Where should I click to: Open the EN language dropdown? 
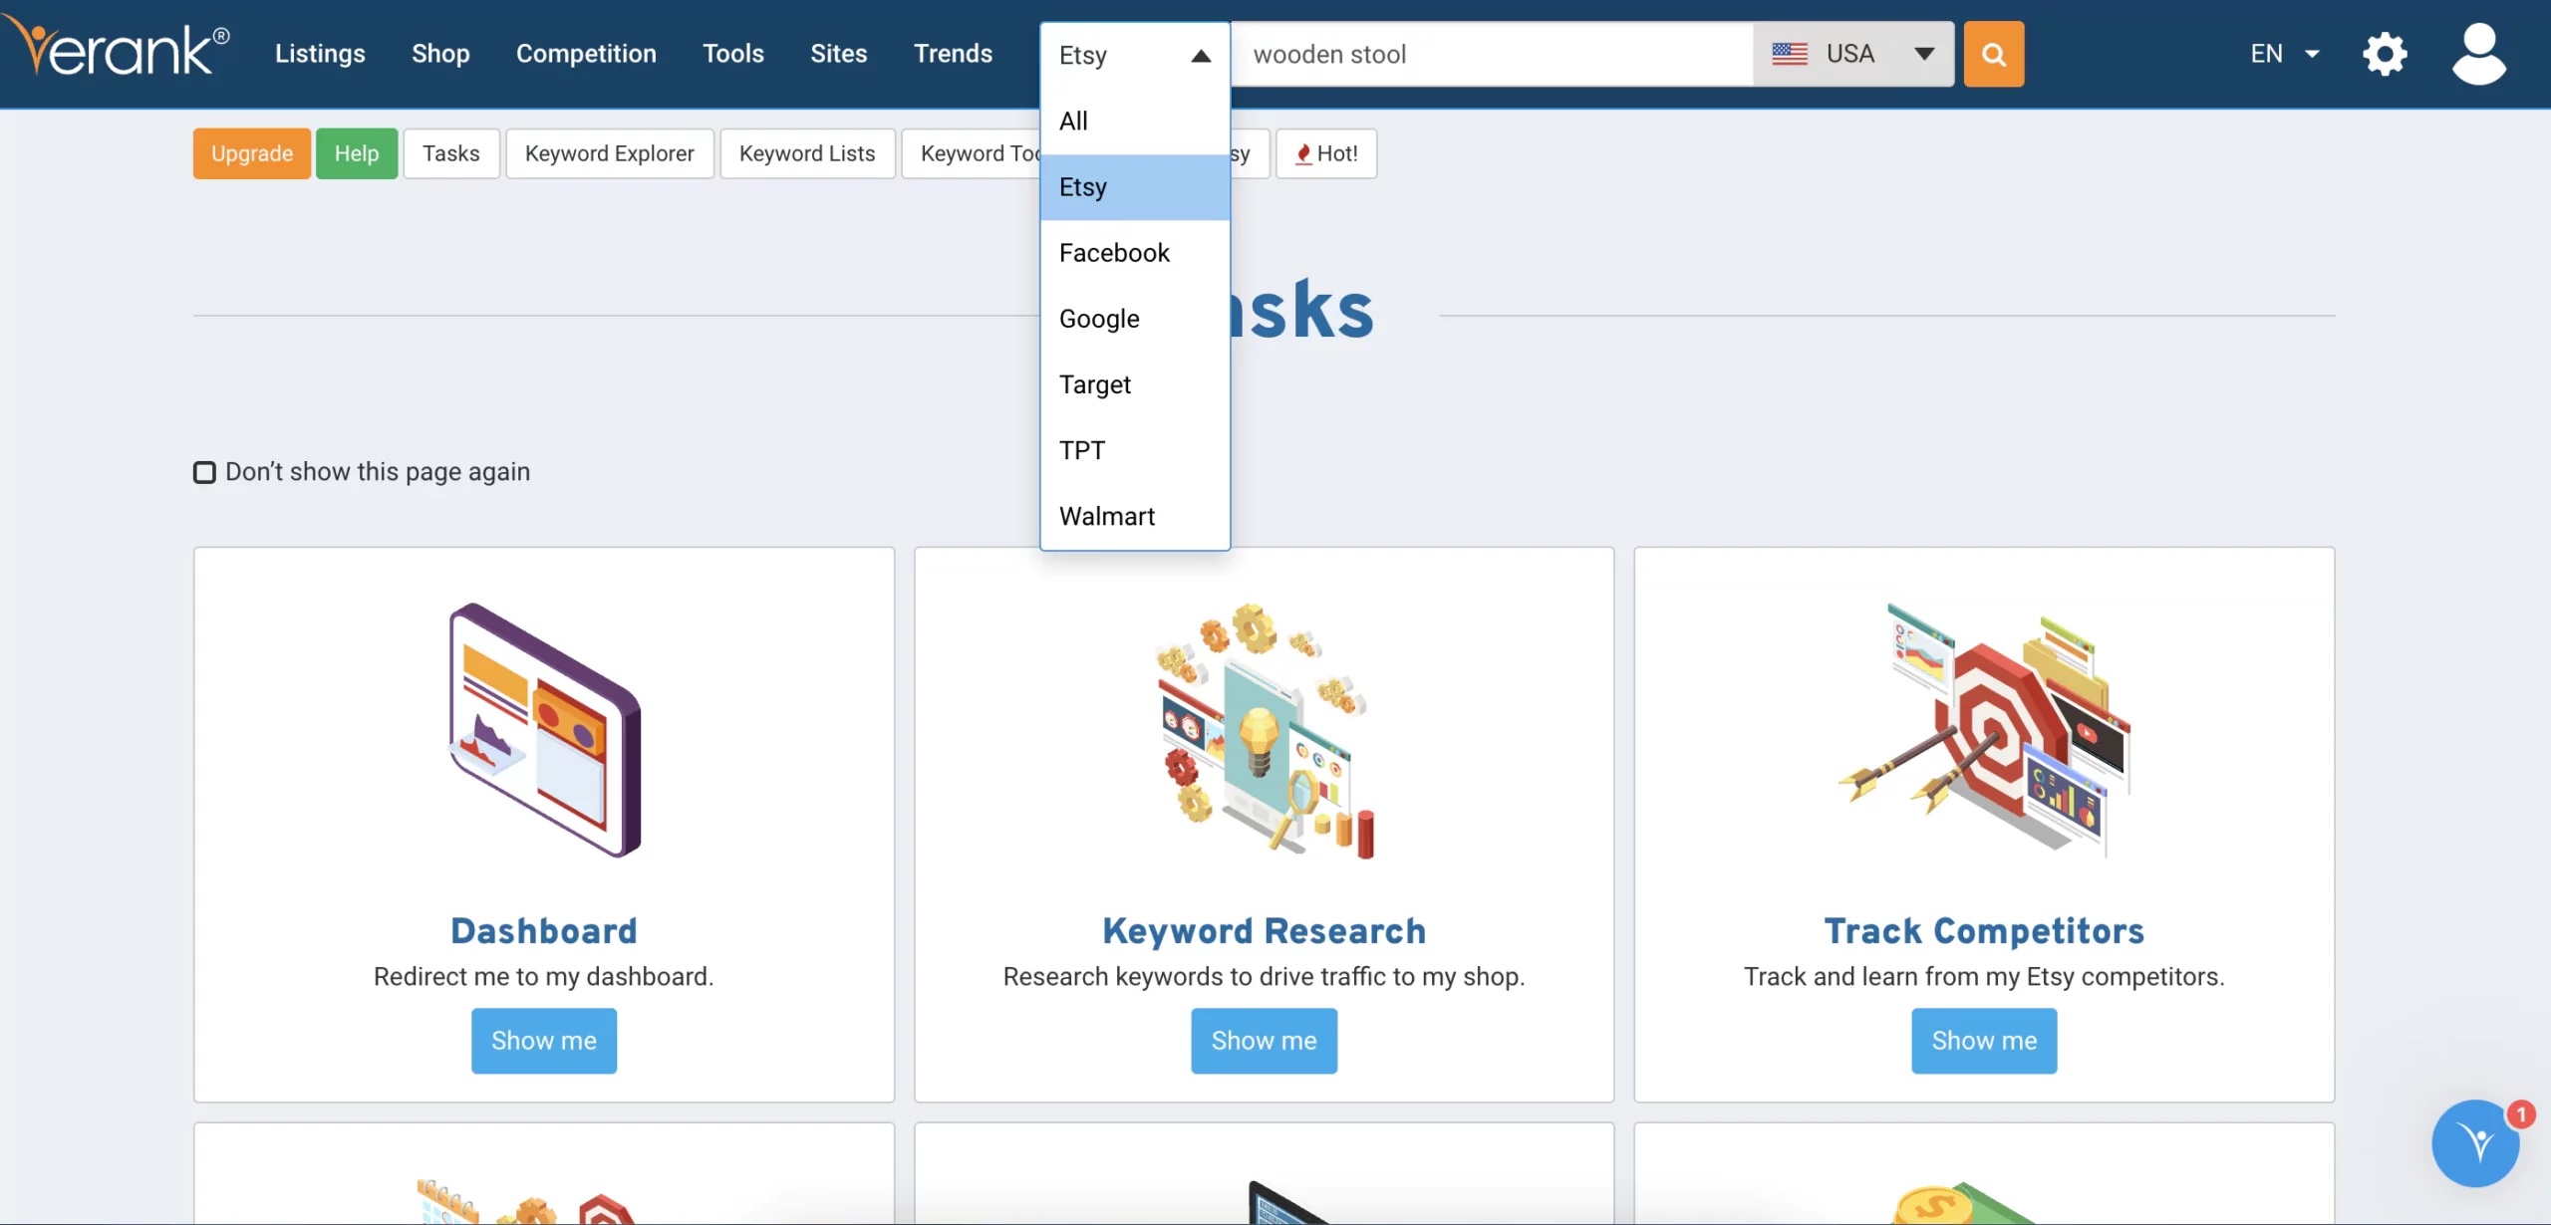tap(2284, 54)
